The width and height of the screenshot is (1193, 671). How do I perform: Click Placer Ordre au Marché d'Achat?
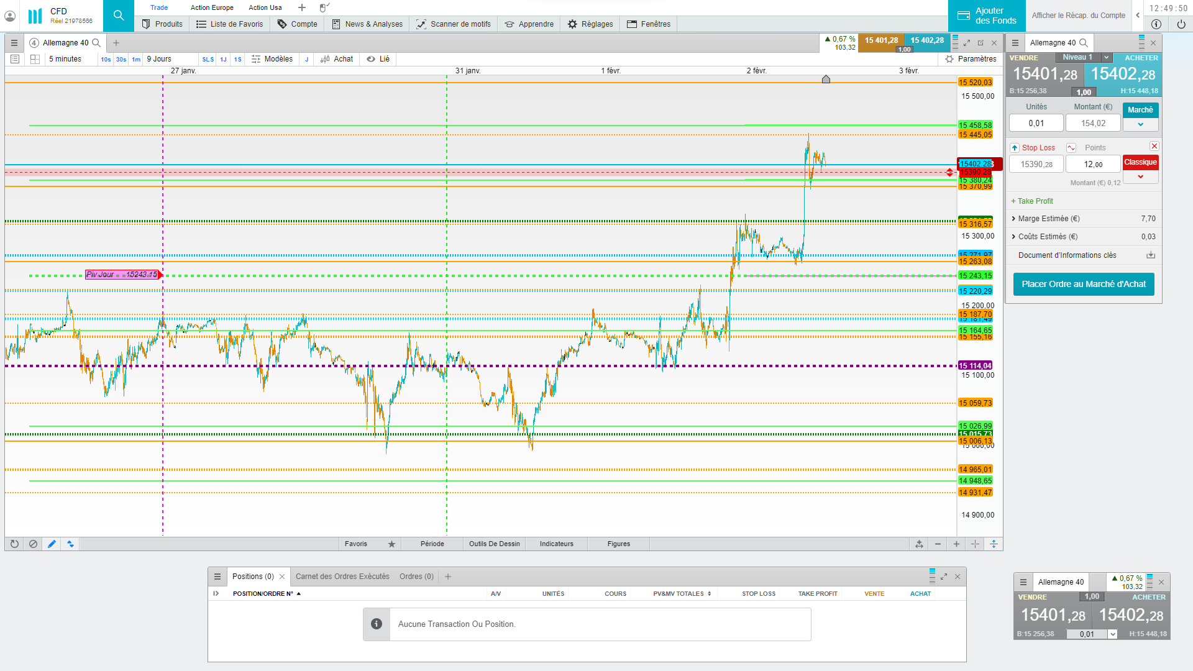pyautogui.click(x=1084, y=284)
